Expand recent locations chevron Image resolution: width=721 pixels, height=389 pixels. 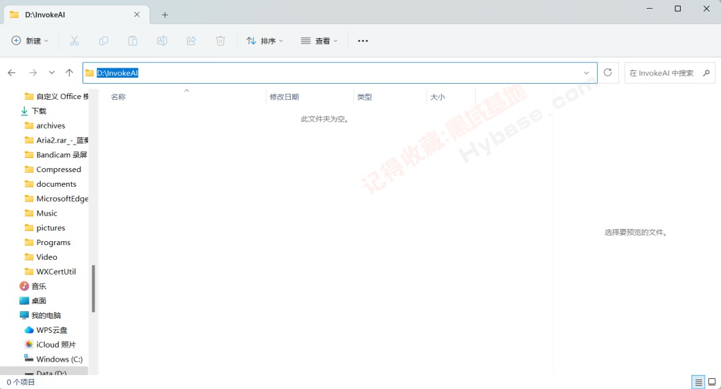click(52, 72)
